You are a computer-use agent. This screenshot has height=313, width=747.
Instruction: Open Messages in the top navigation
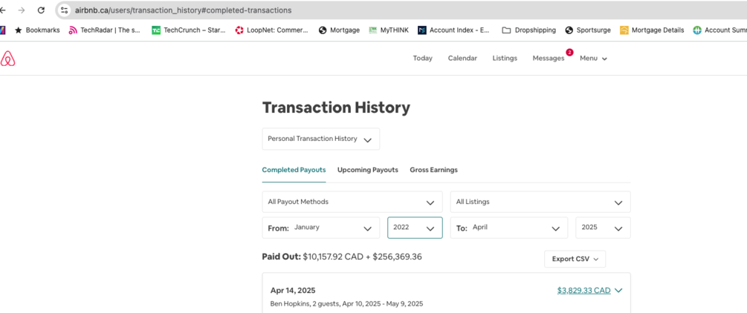tap(548, 59)
